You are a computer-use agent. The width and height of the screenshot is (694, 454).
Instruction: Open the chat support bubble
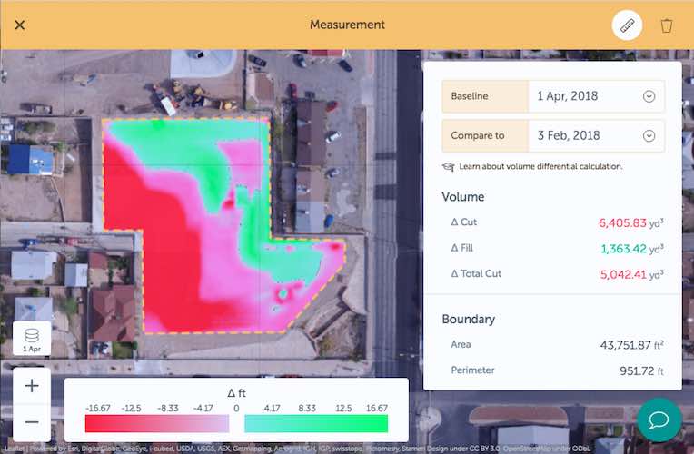(x=659, y=419)
